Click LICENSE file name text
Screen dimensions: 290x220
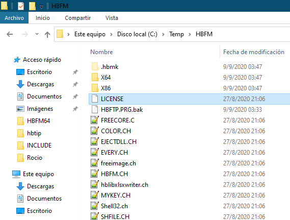coord(112,99)
